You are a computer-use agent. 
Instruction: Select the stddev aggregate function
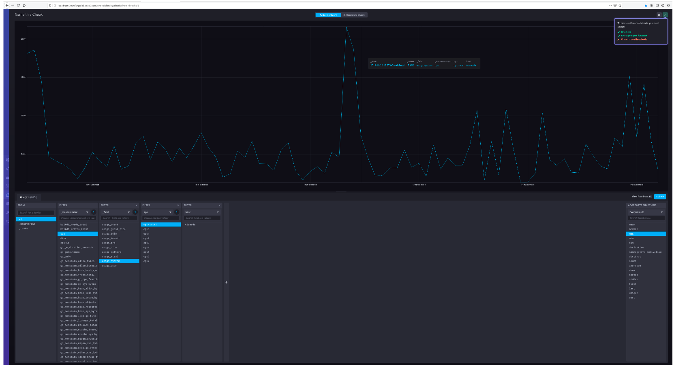point(646,279)
